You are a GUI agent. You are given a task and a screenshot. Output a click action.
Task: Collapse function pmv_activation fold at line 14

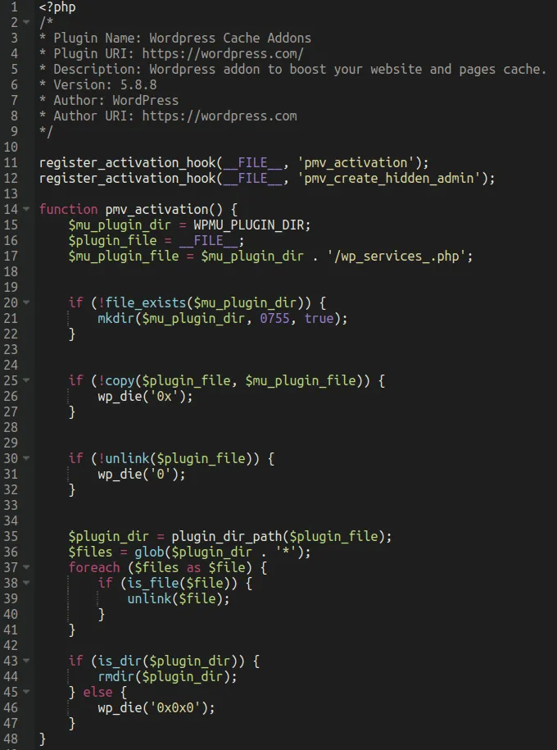26,209
